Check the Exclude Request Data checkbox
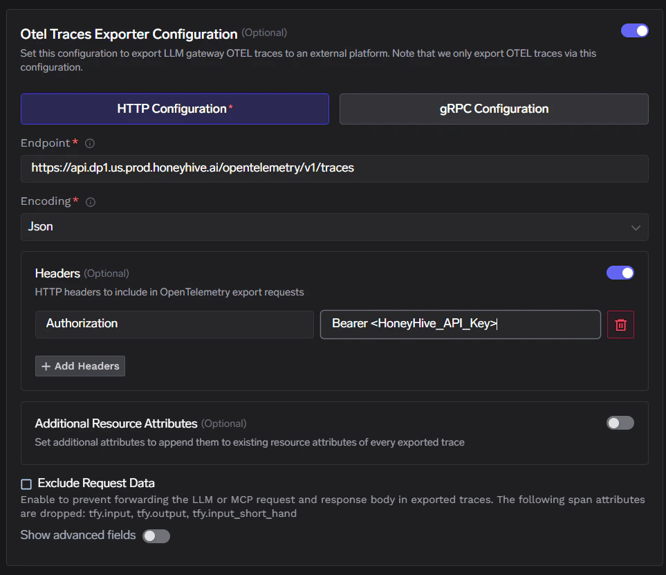This screenshot has height=575, width=666. [26, 484]
